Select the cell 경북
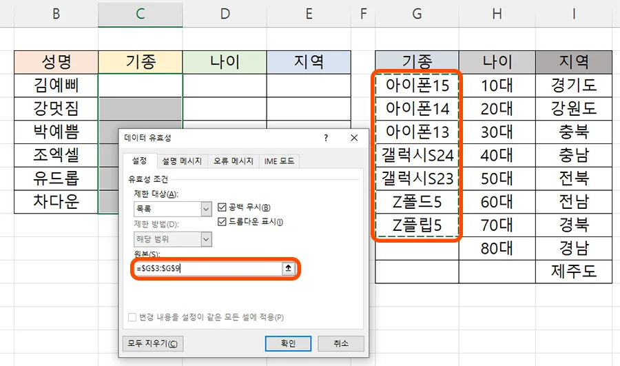Image resolution: width=620 pixels, height=366 pixels. 574,225
